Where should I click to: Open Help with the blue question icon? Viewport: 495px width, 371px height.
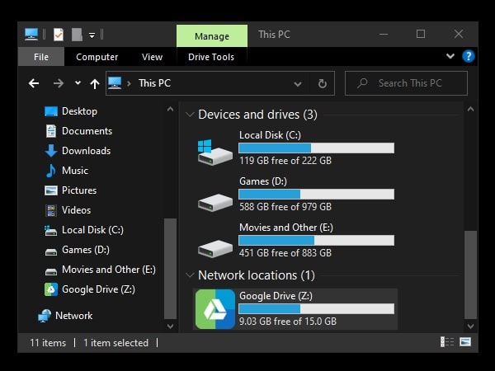(x=468, y=56)
